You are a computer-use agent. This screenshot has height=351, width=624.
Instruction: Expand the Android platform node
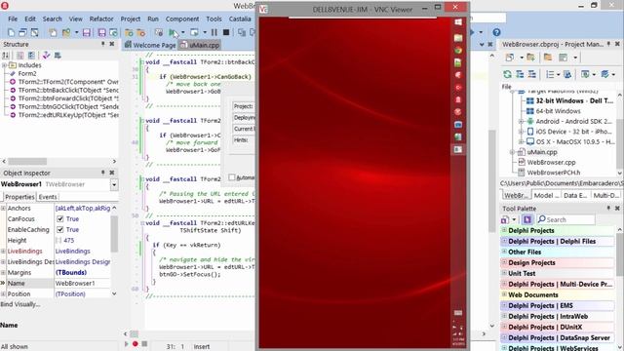click(x=521, y=121)
